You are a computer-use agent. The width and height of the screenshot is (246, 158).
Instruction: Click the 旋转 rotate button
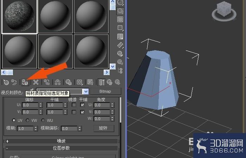coord(103,128)
